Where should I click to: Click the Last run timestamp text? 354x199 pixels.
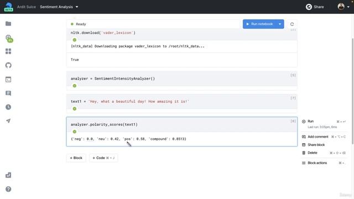[x=322, y=127]
